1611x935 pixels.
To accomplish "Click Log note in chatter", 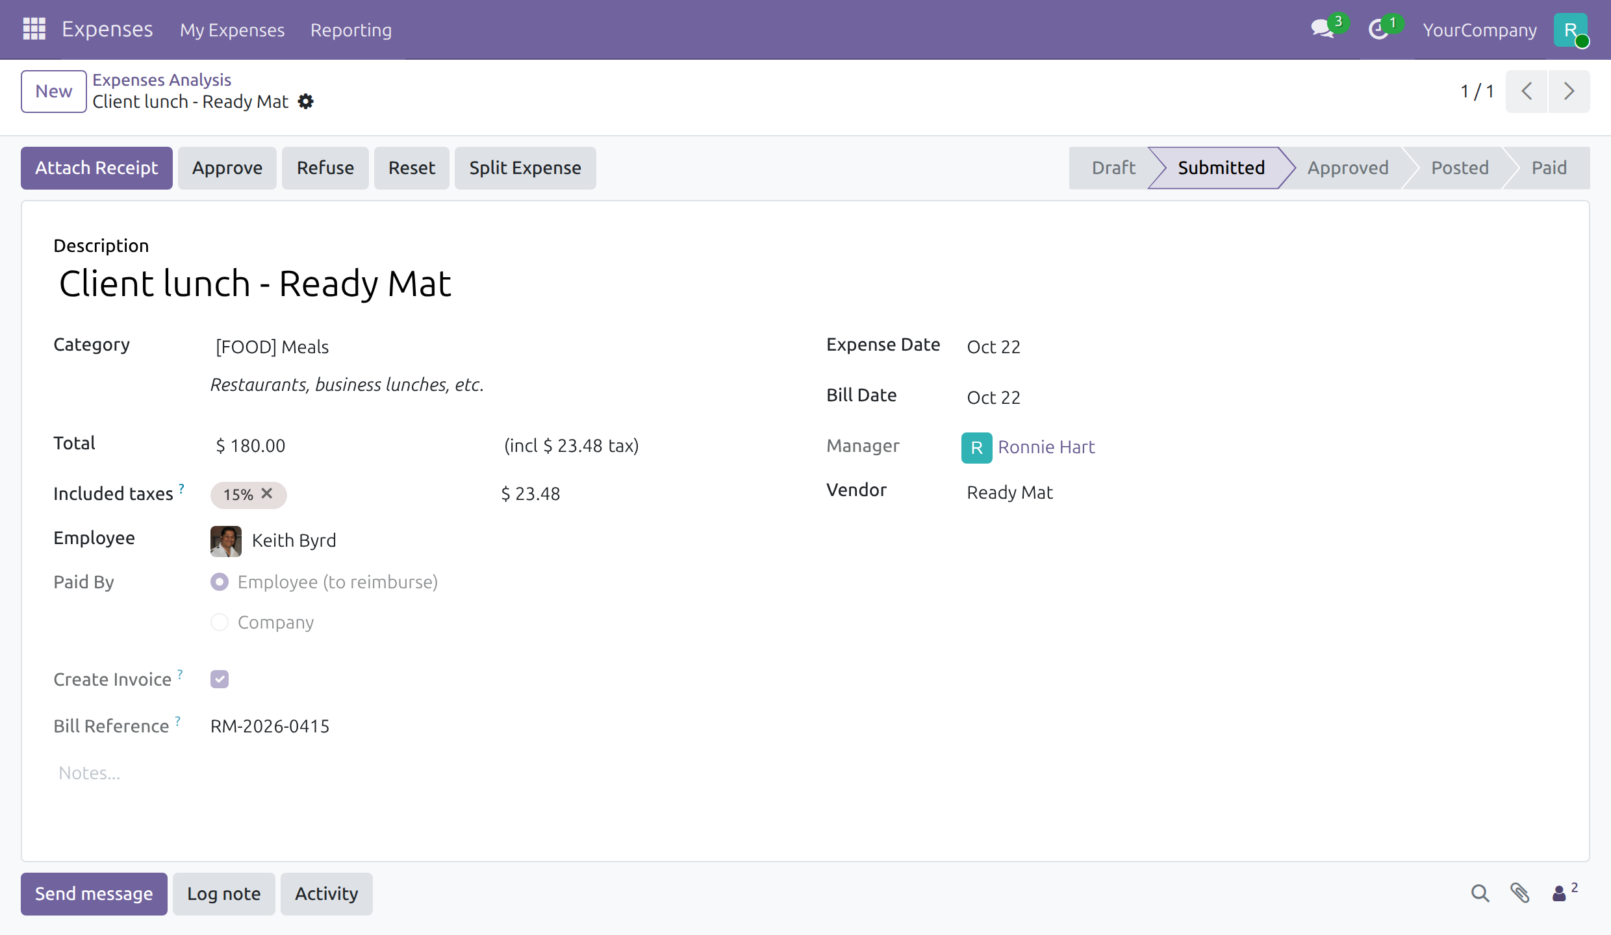I will pyautogui.click(x=223, y=893).
